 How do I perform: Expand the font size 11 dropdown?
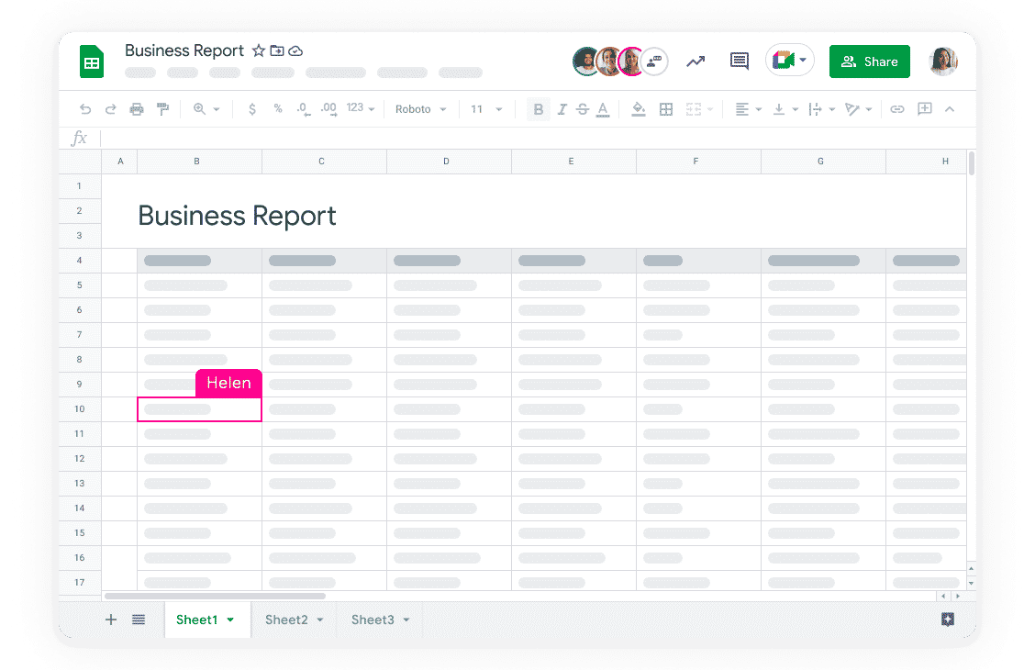click(x=486, y=109)
